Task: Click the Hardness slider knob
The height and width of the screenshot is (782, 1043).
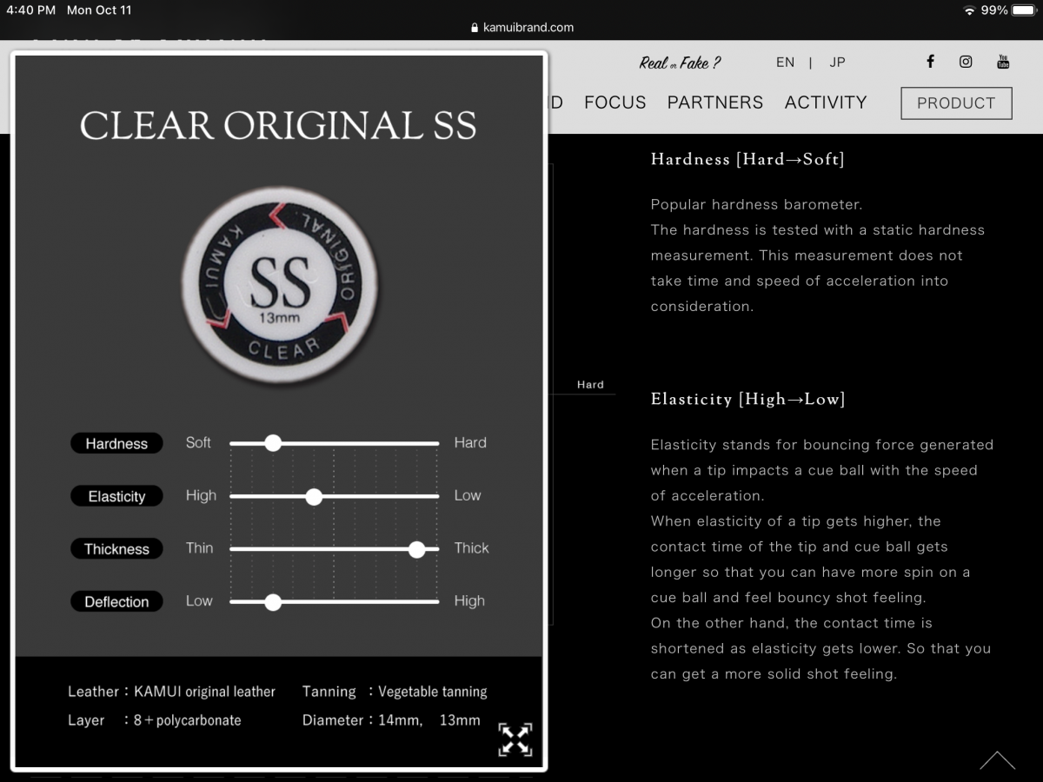Action: click(x=273, y=443)
